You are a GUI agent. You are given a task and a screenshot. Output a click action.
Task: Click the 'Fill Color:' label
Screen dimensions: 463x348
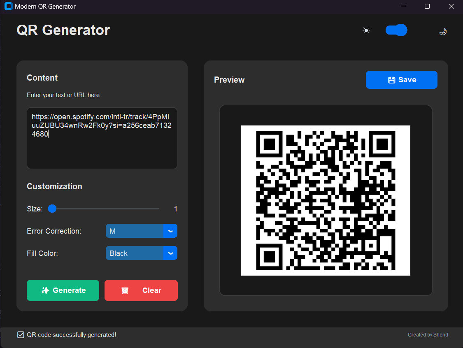42,253
